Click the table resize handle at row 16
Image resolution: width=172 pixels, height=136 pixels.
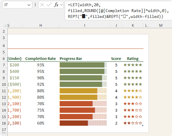[143, 125]
